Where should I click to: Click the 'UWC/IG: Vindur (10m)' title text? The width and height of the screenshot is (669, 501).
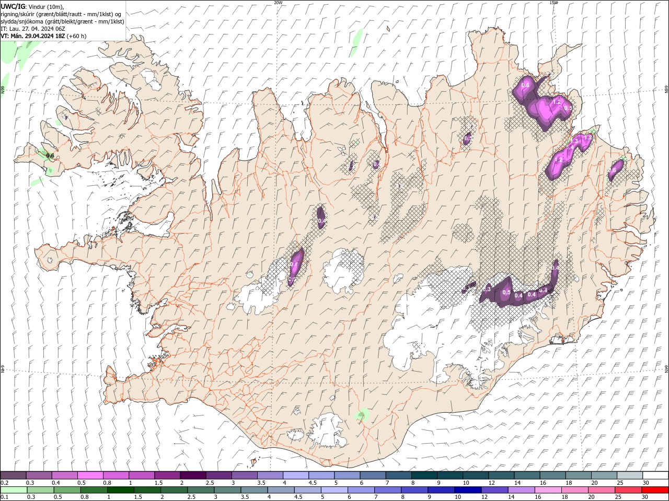coord(33,6)
